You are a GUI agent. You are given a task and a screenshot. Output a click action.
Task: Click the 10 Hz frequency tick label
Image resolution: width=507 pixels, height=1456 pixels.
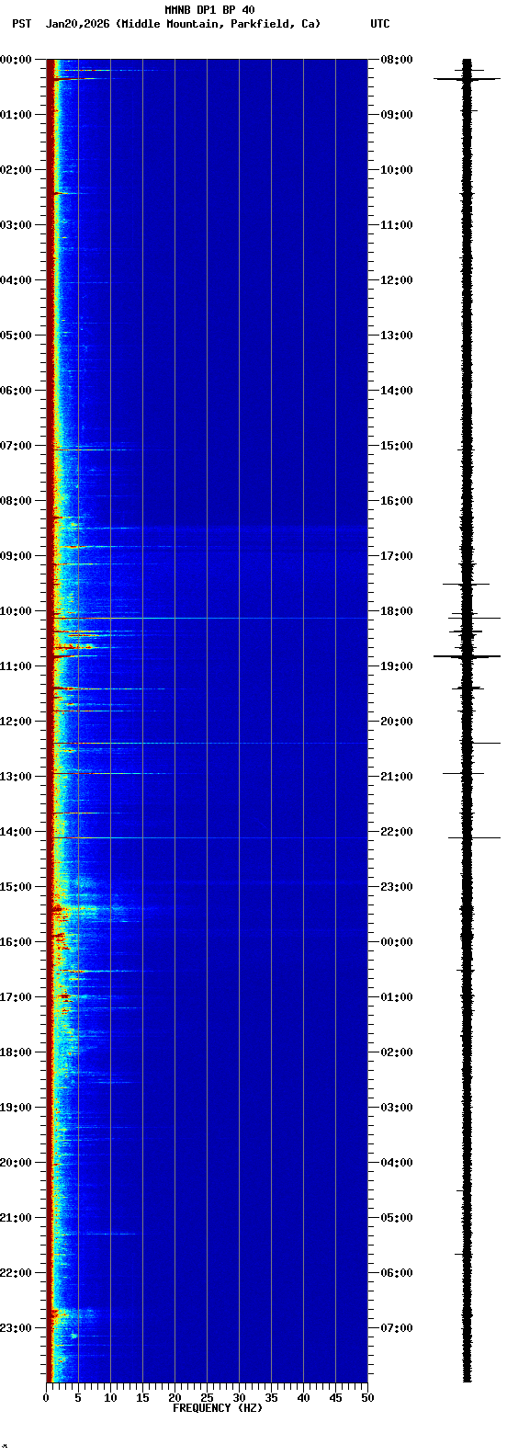pyautogui.click(x=110, y=1398)
